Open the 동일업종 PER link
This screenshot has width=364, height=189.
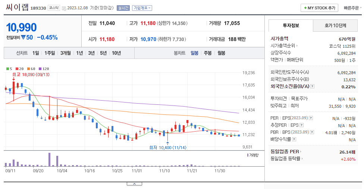pyautogui.click(x=286, y=152)
